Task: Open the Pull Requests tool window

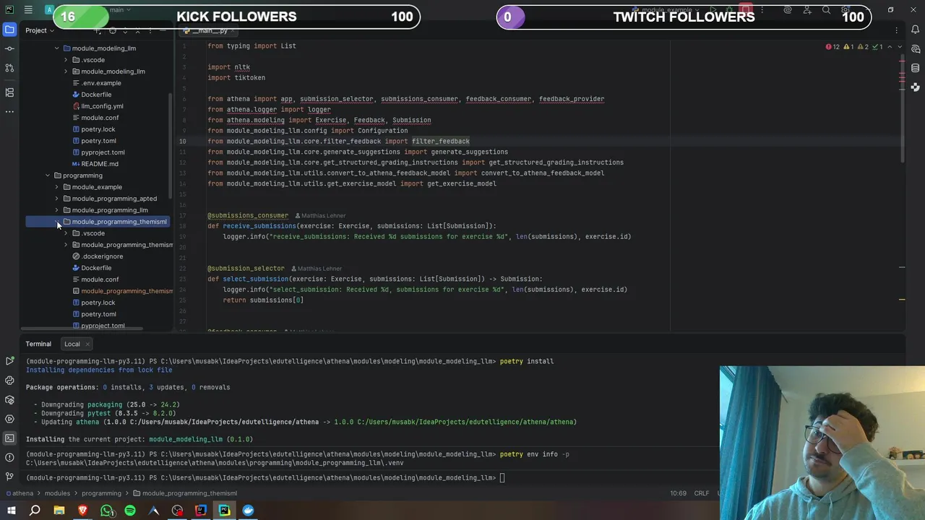Action: [9, 68]
